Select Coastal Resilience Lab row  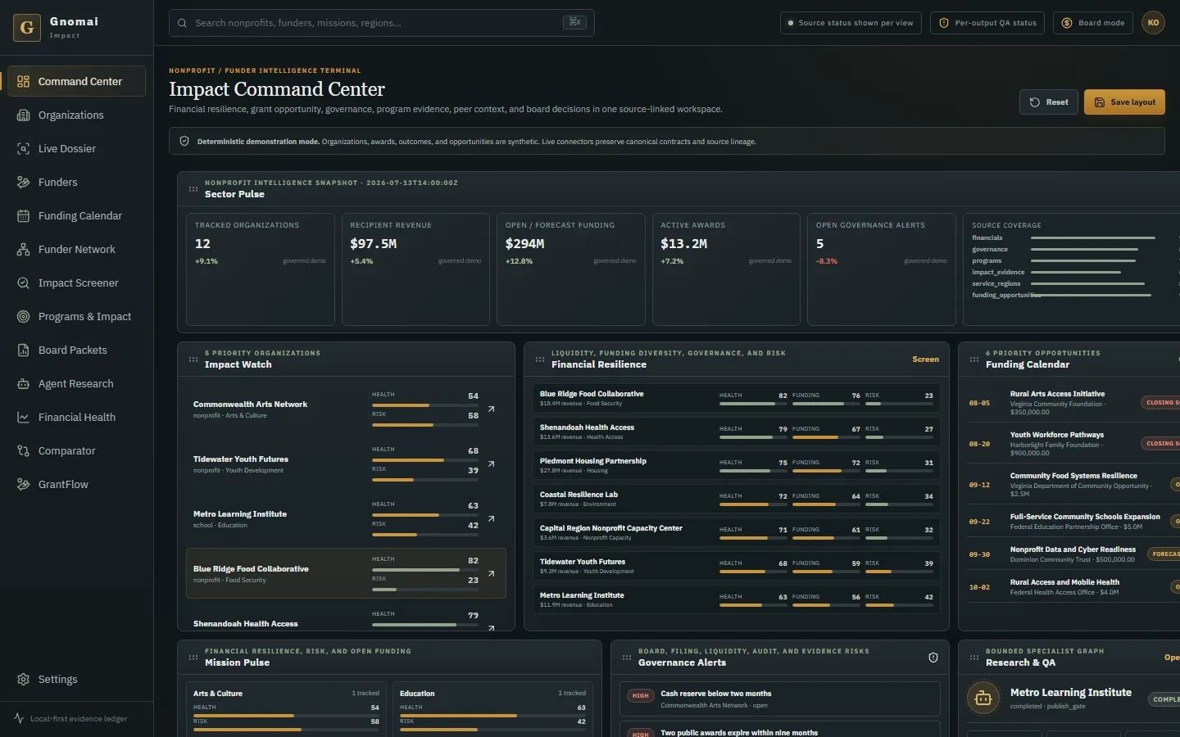[736, 499]
